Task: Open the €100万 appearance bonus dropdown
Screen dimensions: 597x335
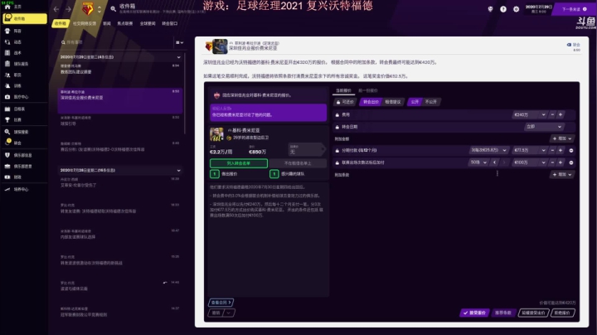Action: 530,163
